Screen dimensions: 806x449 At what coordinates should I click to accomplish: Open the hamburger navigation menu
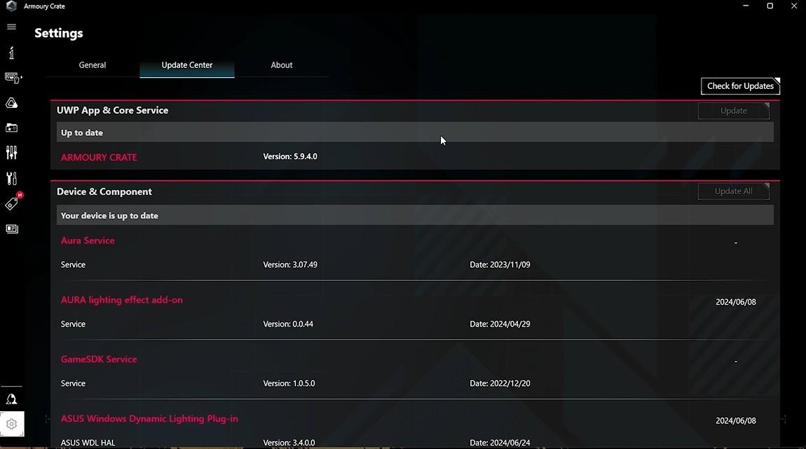[11, 27]
